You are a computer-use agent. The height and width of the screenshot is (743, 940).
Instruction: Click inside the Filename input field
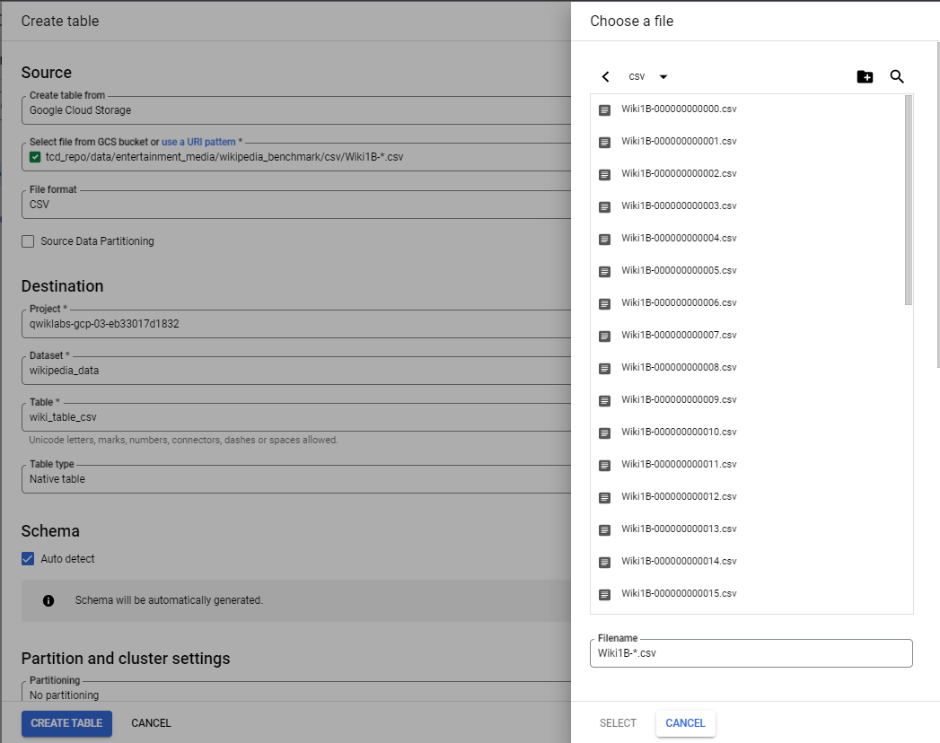tap(751, 653)
